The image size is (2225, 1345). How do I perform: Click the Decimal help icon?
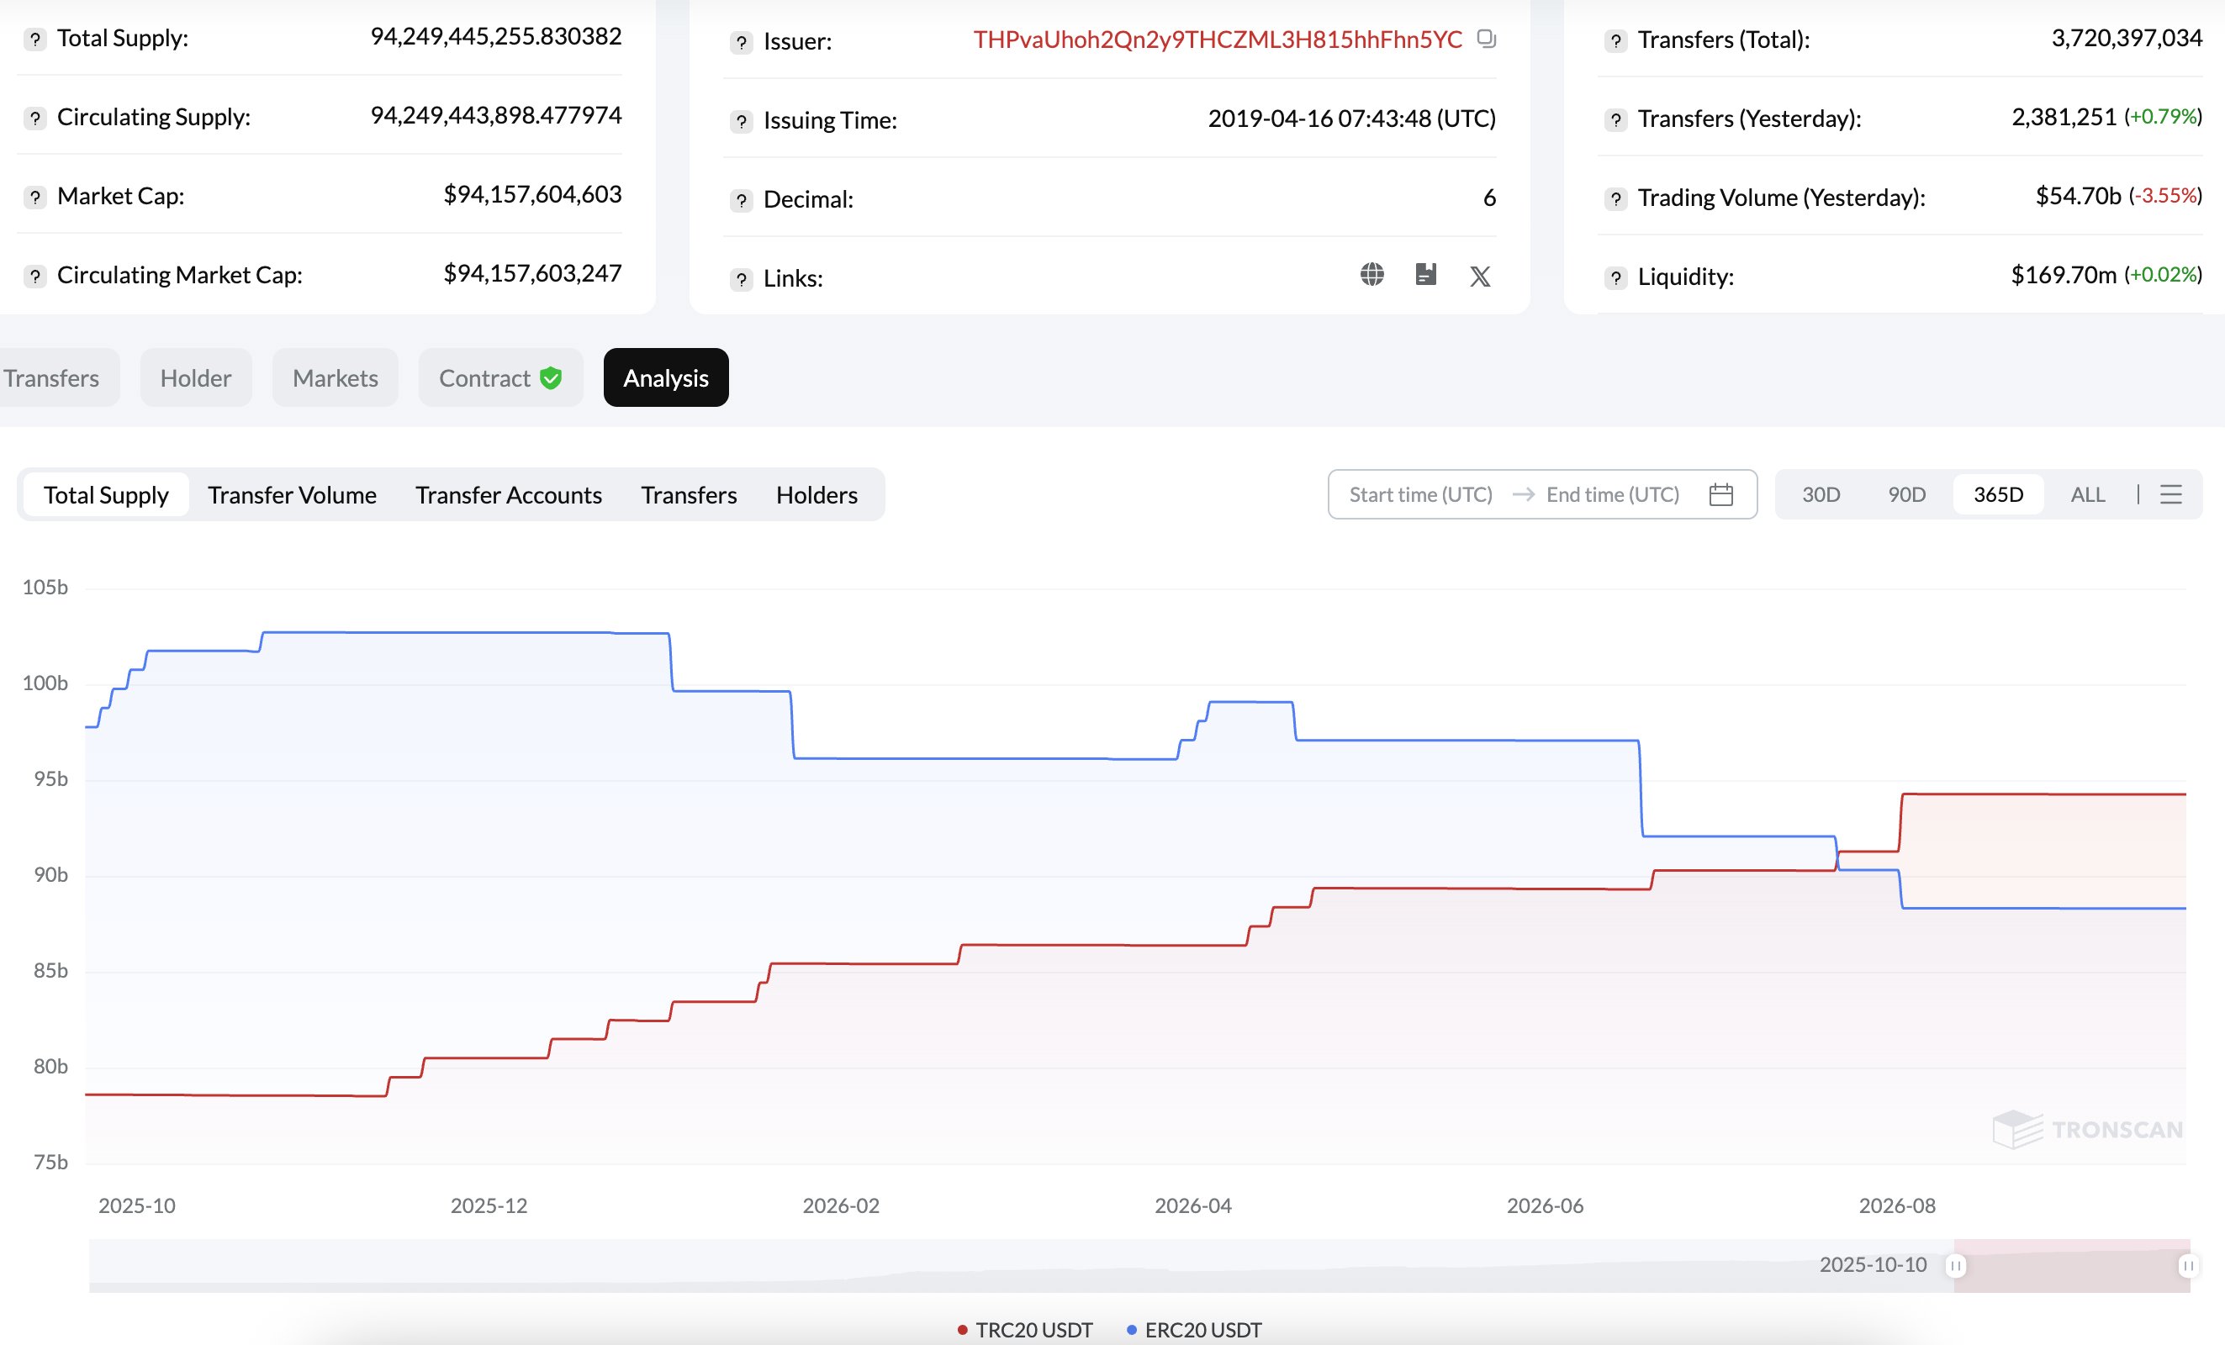coord(742,200)
